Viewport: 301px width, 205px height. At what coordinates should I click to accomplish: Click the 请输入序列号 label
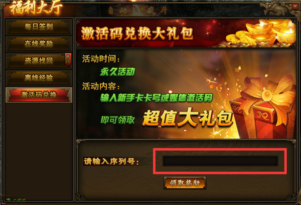(111, 161)
